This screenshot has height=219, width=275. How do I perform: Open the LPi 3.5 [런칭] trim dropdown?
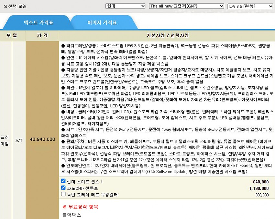250,6
